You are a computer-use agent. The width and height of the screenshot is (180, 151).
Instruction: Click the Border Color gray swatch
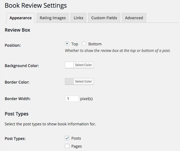coord(69,81)
